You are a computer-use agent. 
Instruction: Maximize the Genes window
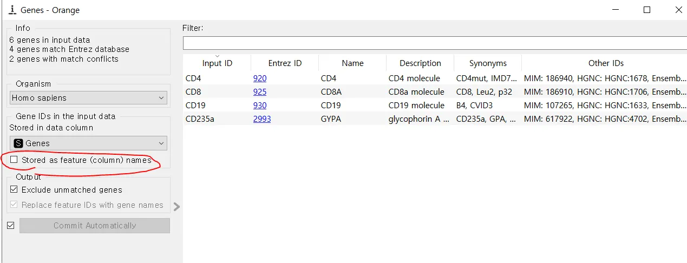(647, 10)
